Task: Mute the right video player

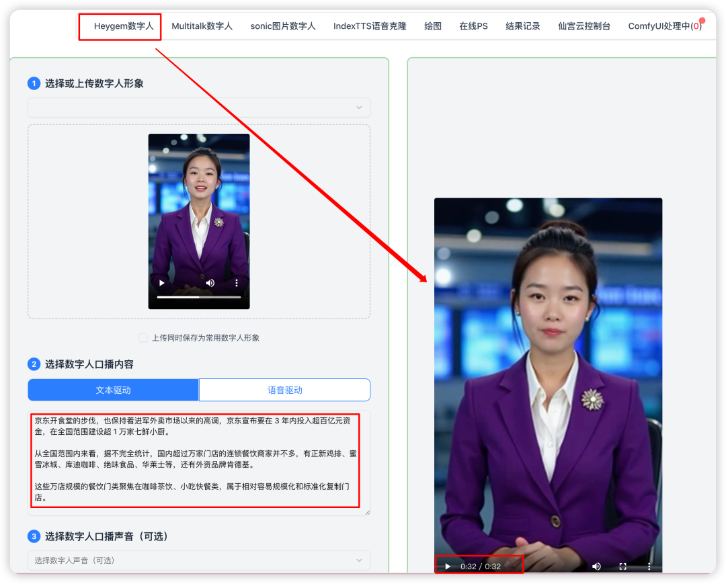Action: [596, 567]
